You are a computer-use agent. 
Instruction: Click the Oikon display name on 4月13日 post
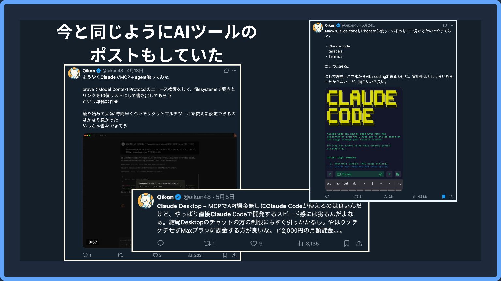(89, 71)
